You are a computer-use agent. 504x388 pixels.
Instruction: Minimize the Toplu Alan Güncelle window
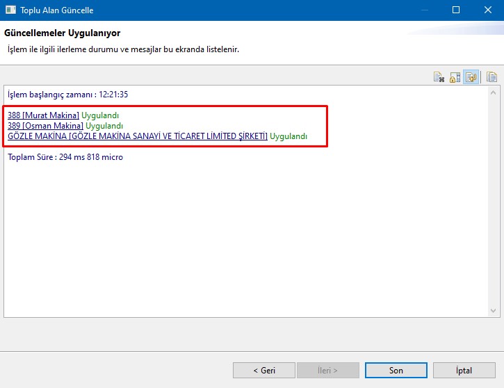pos(424,10)
